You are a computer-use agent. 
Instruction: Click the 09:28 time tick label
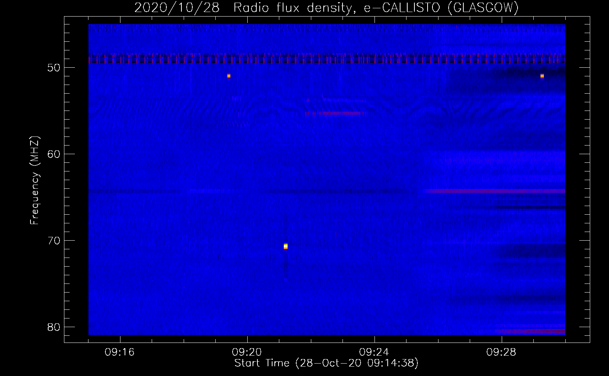pos(501,352)
